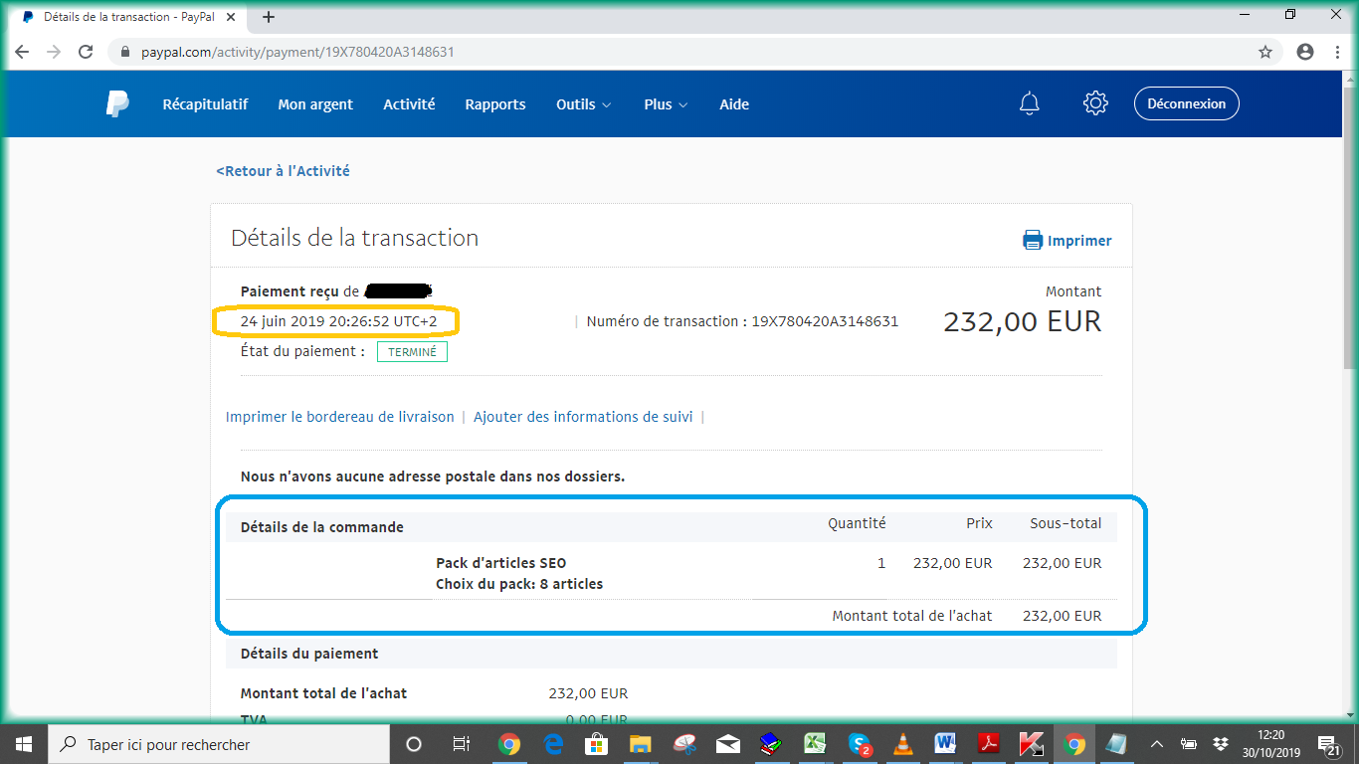Open the Activité menu item
The height and width of the screenshot is (764, 1359).
(x=409, y=104)
